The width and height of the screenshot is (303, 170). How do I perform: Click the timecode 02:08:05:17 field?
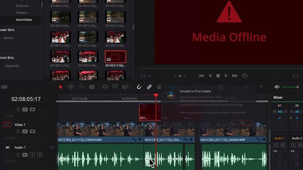pyautogui.click(x=26, y=99)
